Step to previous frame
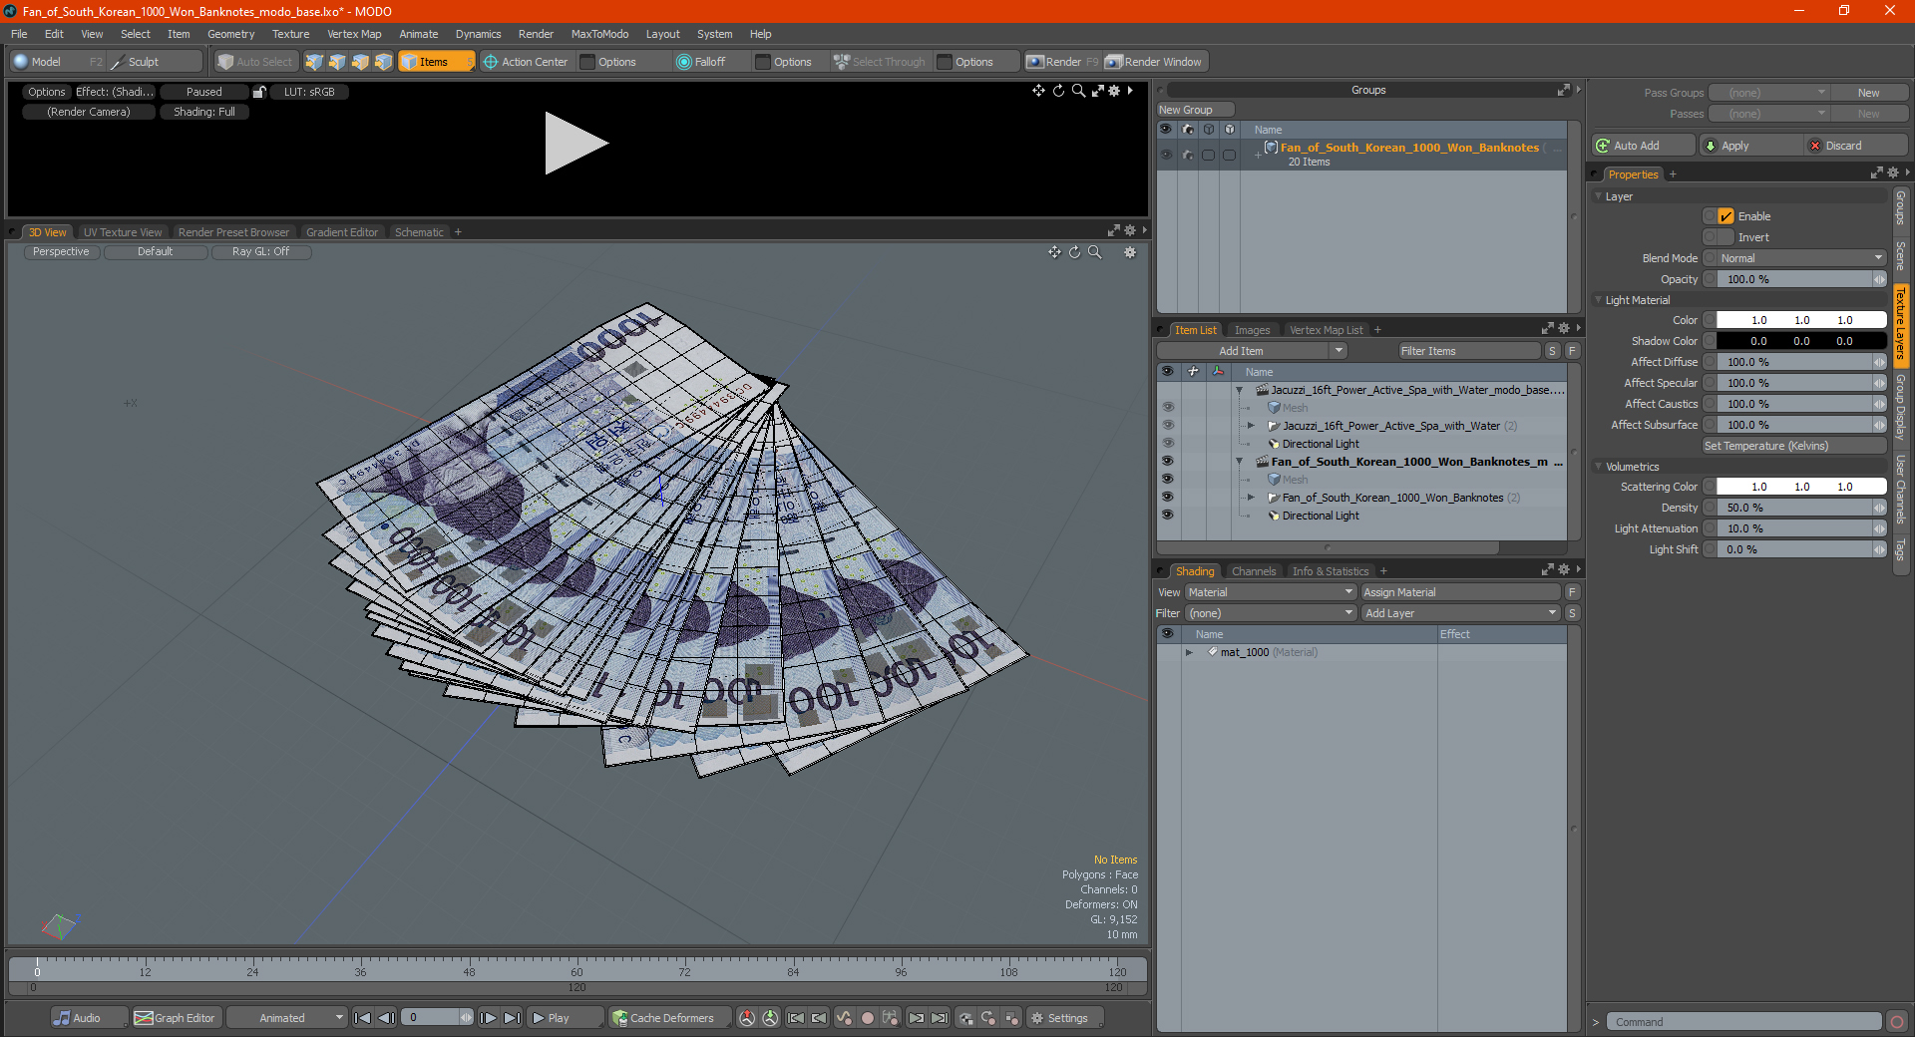1915x1037 pixels. [x=386, y=1018]
